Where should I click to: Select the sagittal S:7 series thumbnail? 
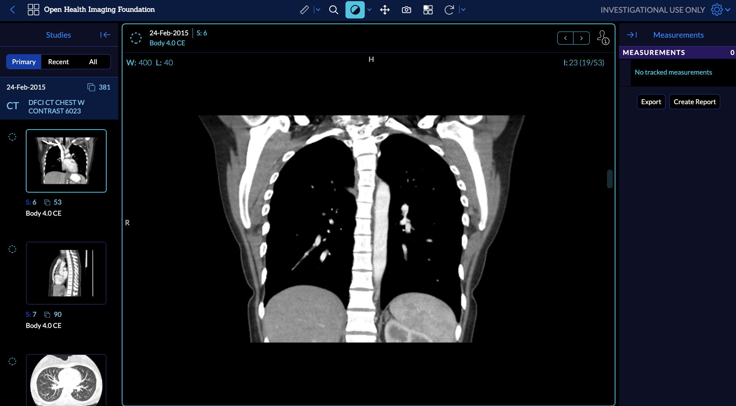[66, 273]
